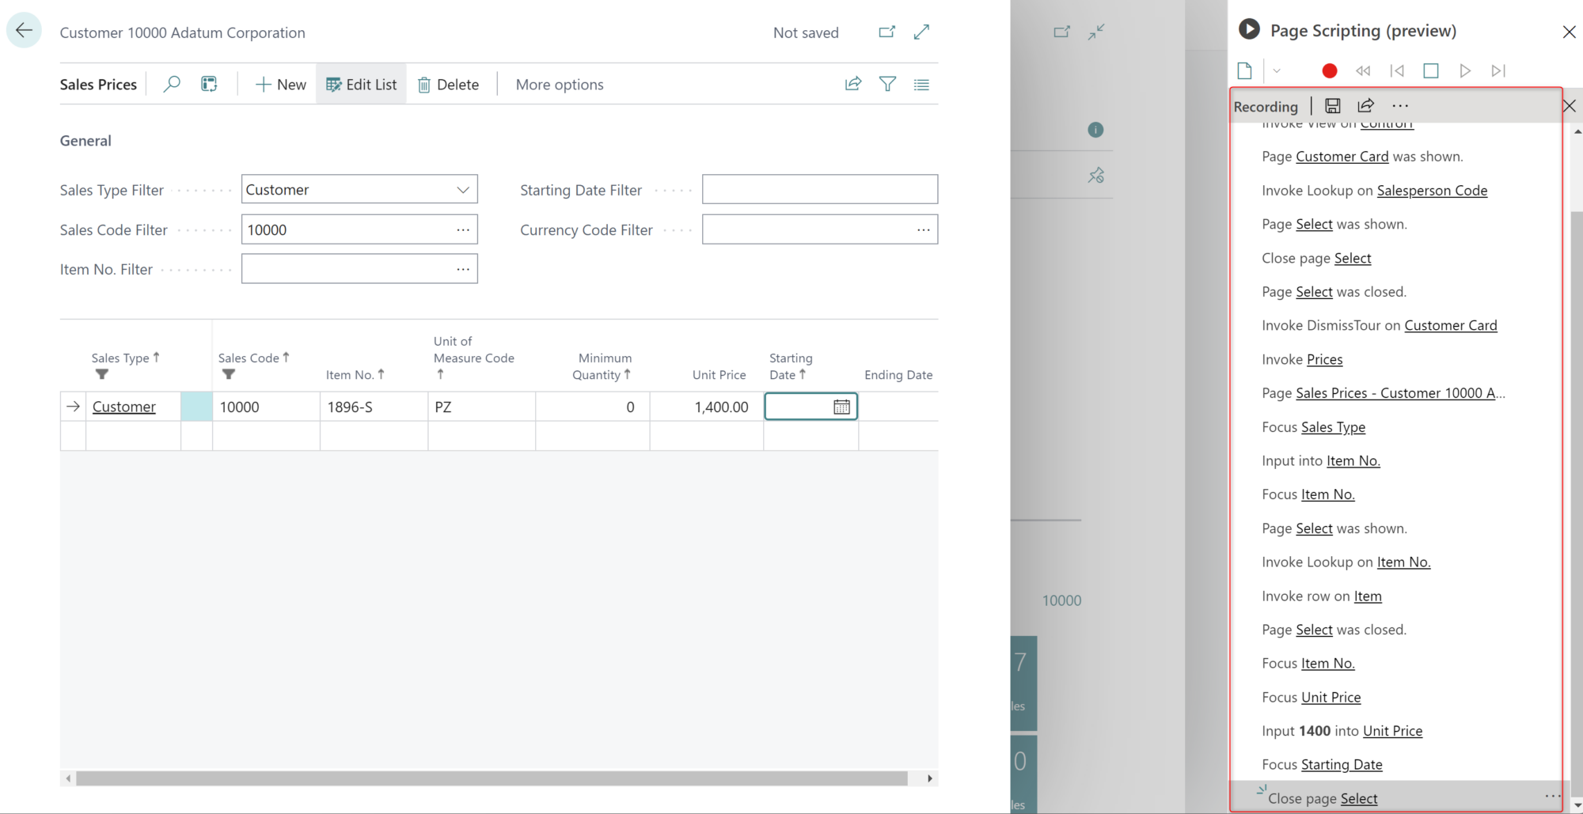Click the back arrow button
1583x814 pixels.
tap(24, 31)
